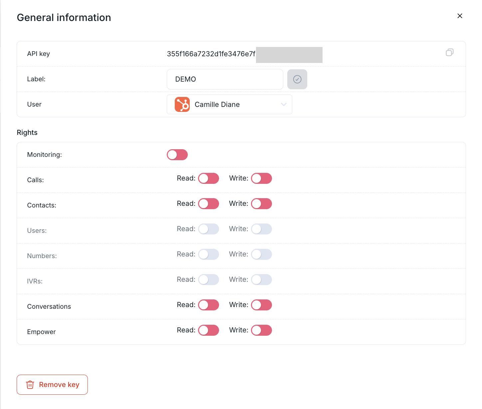Toggle Calls Write permission
The image size is (482, 409).
click(261, 179)
